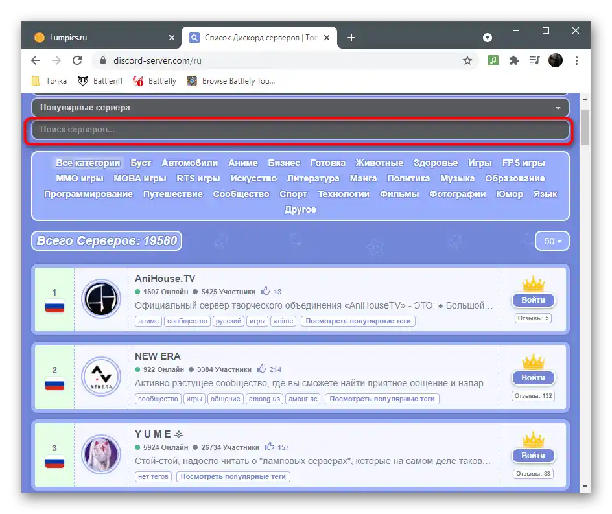Open the Chrome profile avatar
Image resolution: width=612 pixels, height=514 pixels.
pos(556,60)
